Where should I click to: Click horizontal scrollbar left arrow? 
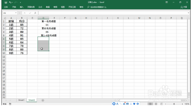tap(118, 100)
